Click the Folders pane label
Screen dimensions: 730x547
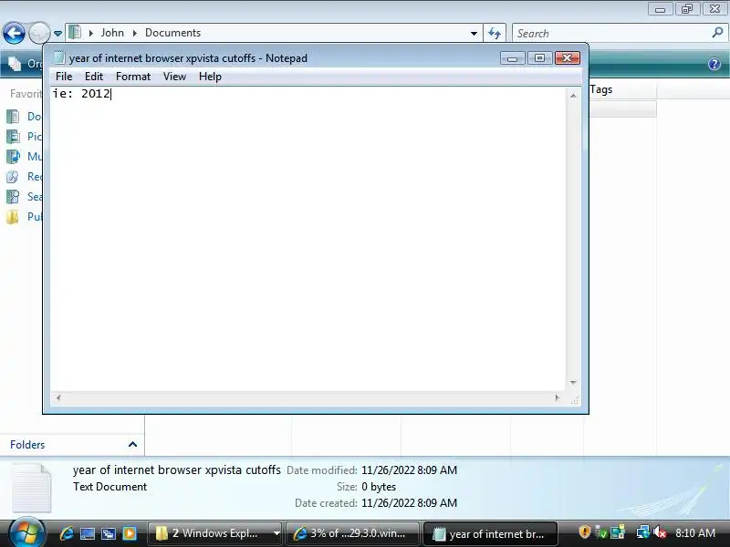27,445
